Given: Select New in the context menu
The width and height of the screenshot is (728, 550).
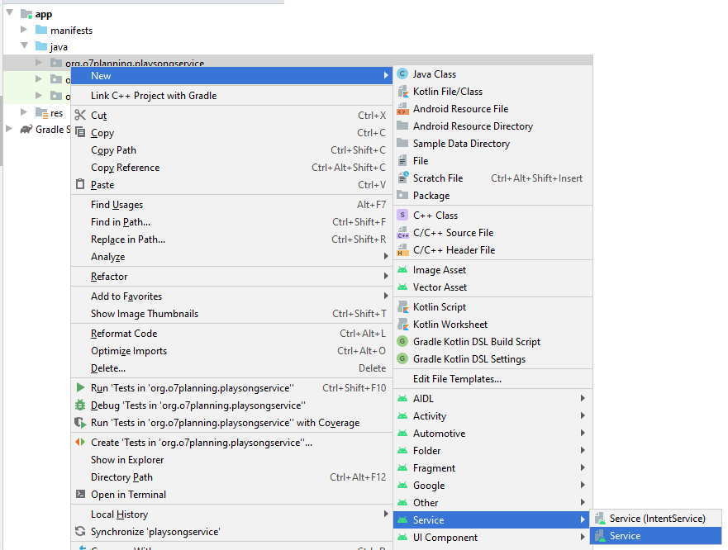Looking at the screenshot, I should click(x=231, y=76).
